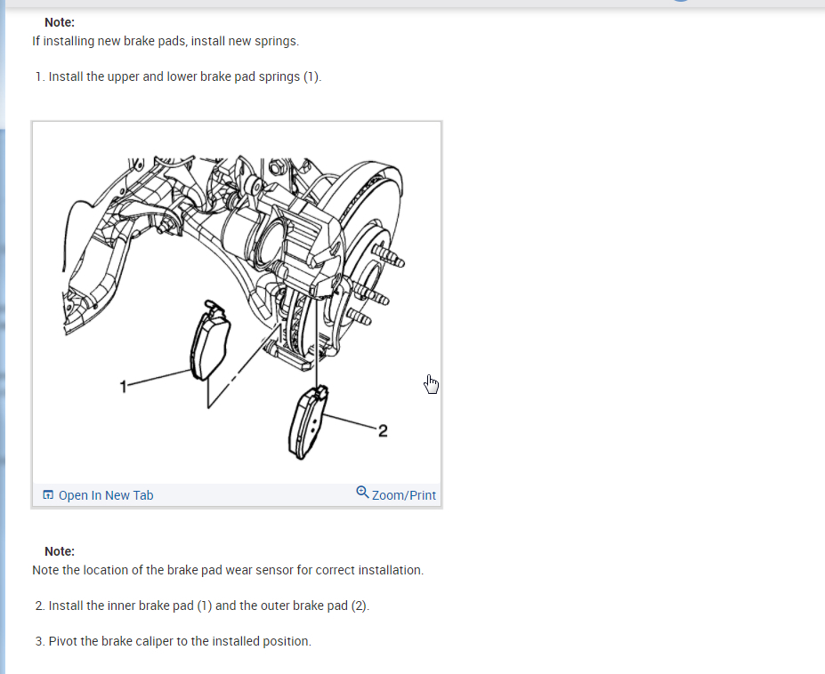Image resolution: width=825 pixels, height=674 pixels.
Task: Select the text 'If installing new brake pads, install new springs.'
Action: pos(166,41)
